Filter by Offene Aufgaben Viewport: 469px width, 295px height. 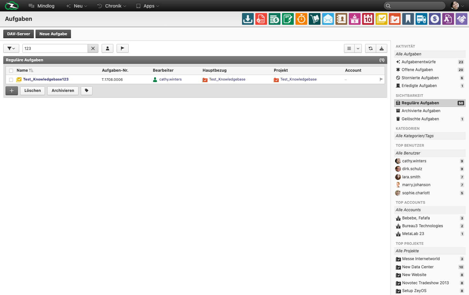430,70
